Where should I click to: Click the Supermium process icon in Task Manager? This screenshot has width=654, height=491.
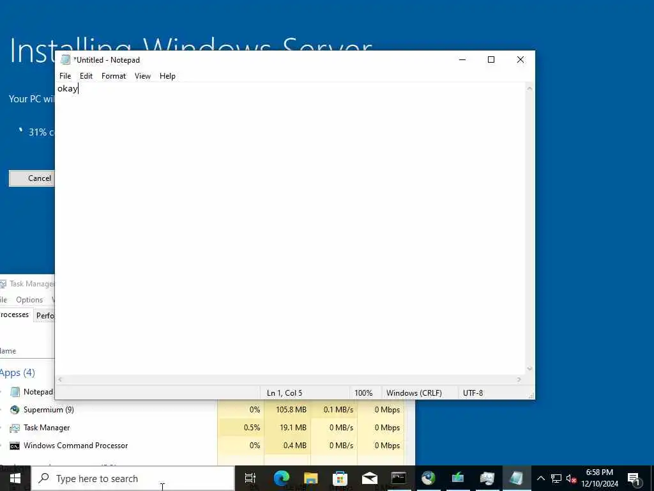[15, 410]
